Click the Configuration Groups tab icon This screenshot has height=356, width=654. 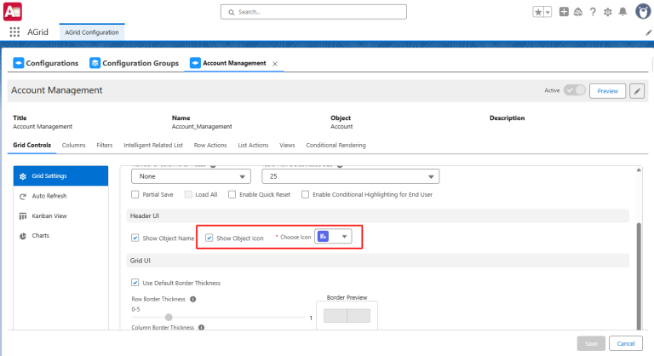point(95,63)
